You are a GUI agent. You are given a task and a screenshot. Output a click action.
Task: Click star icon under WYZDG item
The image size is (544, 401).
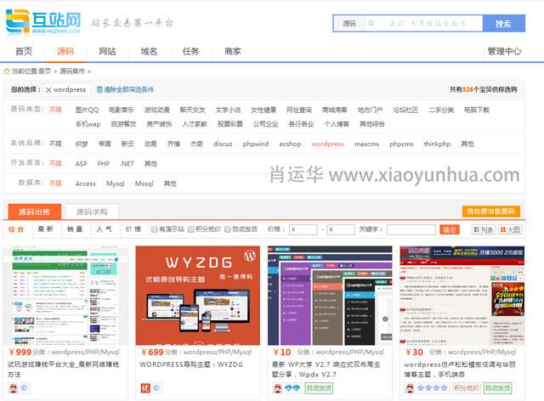(x=156, y=387)
